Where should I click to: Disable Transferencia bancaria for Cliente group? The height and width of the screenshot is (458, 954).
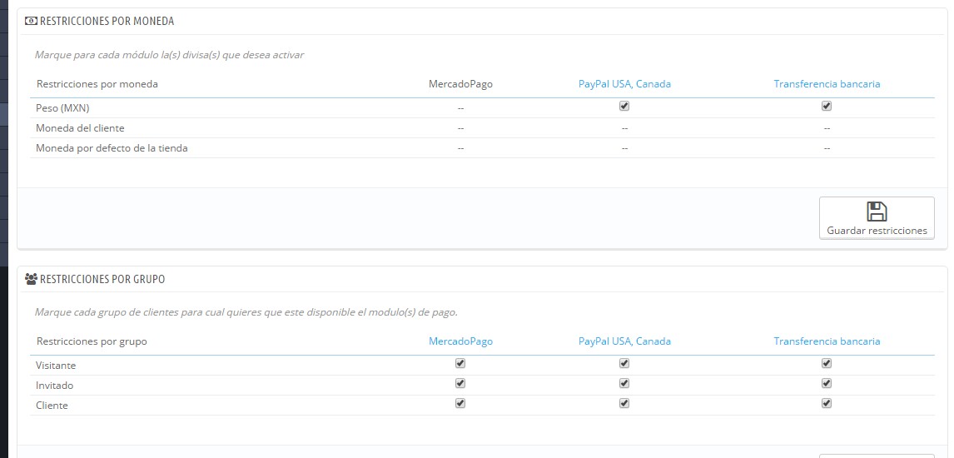[x=827, y=403]
